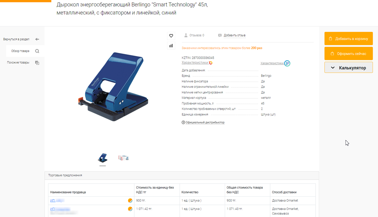This screenshot has width=378, height=217.
Task: Open Официальный дистрибьютор info link
Action: coord(205,122)
